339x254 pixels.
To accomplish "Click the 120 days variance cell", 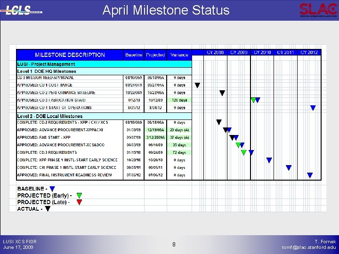I will tap(179, 100).
